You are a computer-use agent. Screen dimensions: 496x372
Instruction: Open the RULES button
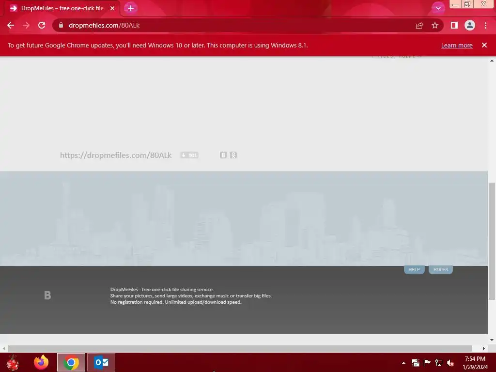(x=441, y=269)
